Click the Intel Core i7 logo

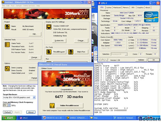point(151,17)
